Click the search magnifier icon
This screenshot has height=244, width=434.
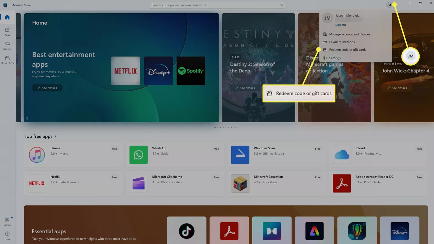pyautogui.click(x=282, y=5)
